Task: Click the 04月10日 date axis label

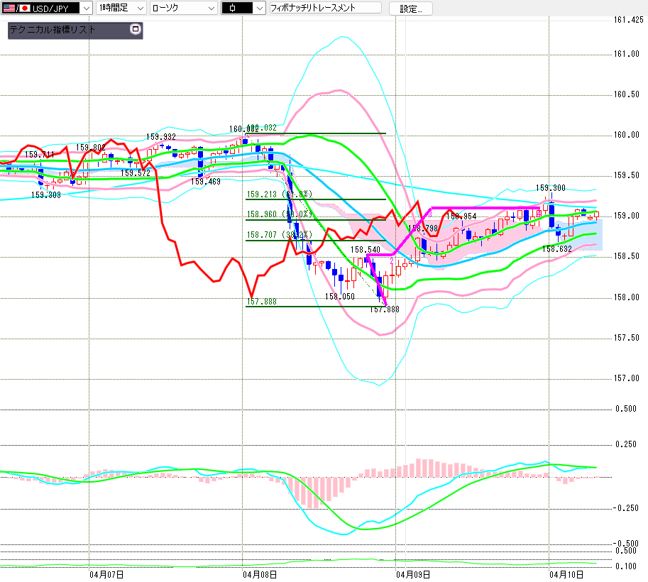Action: (x=566, y=573)
